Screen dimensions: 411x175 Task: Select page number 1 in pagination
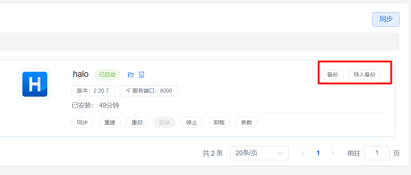pyautogui.click(x=318, y=153)
